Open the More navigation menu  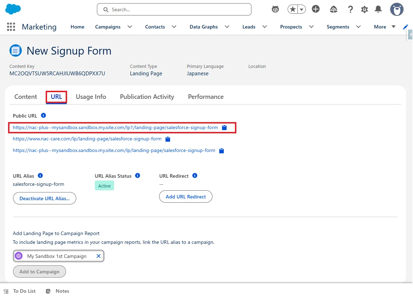(x=385, y=27)
